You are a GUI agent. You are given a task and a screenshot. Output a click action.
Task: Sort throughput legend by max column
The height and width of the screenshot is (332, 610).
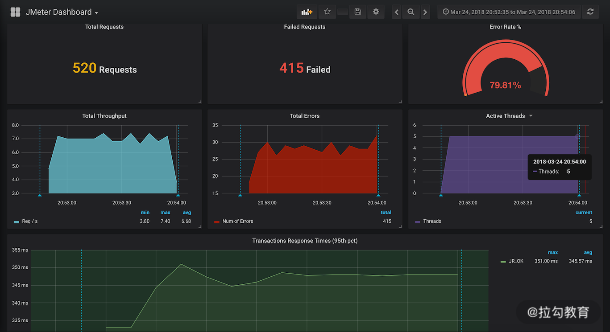(x=165, y=213)
